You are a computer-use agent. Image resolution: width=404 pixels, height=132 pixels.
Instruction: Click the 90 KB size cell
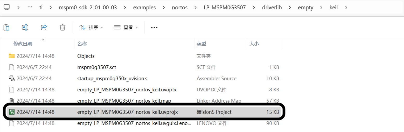[272, 123]
